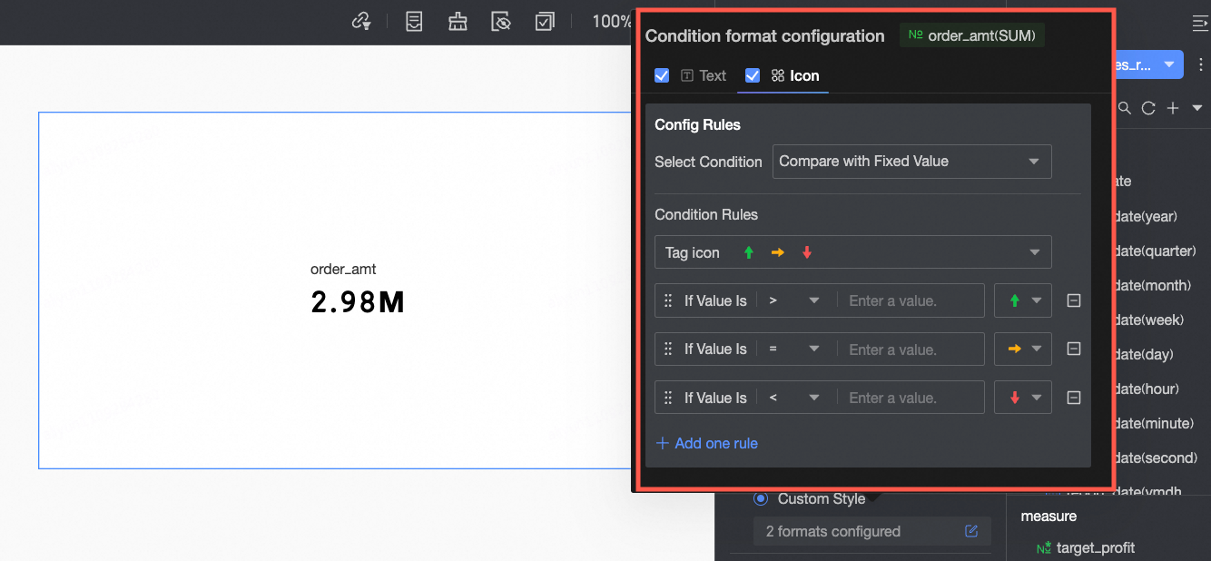Click drag handle of the '<' rule
This screenshot has height=561, width=1211.
(x=669, y=398)
